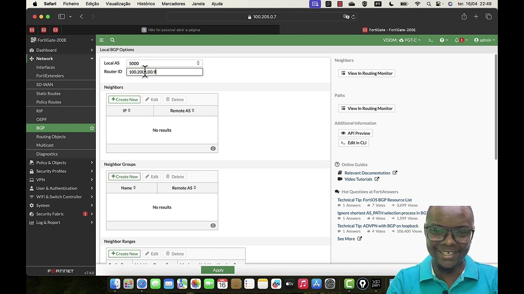Expand VPN menu

62,180
